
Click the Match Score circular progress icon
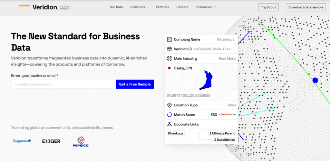click(x=169, y=115)
